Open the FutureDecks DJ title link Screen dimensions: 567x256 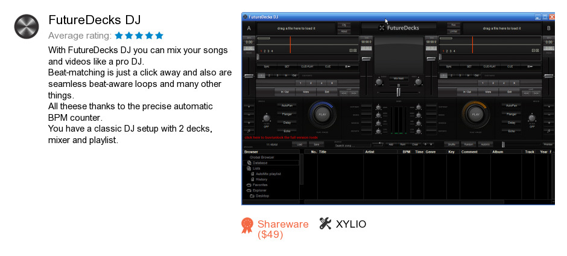pyautogui.click(x=94, y=19)
